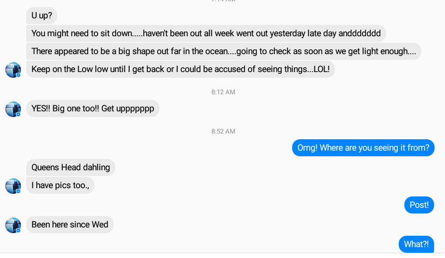The height and width of the screenshot is (258, 445).
Task: Click the blue 'What?!' message bubble
Action: click(416, 244)
